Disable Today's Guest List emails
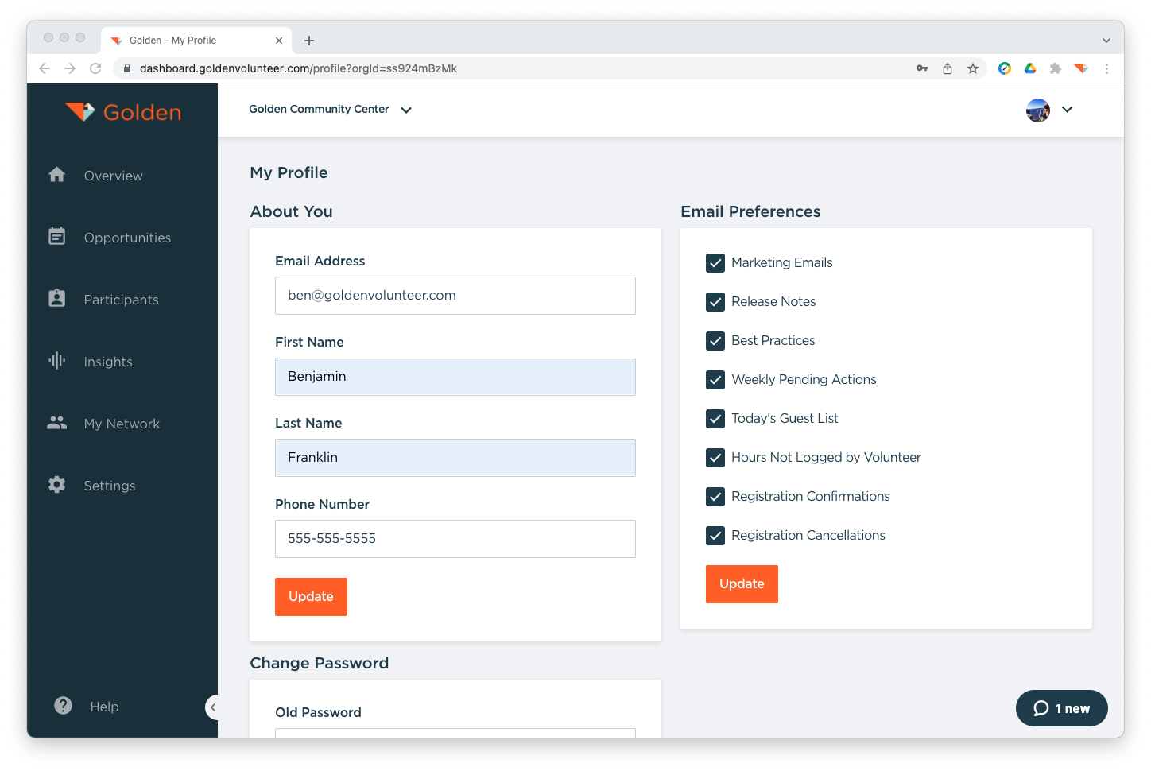Viewport: 1151px width, 771px height. 715,419
